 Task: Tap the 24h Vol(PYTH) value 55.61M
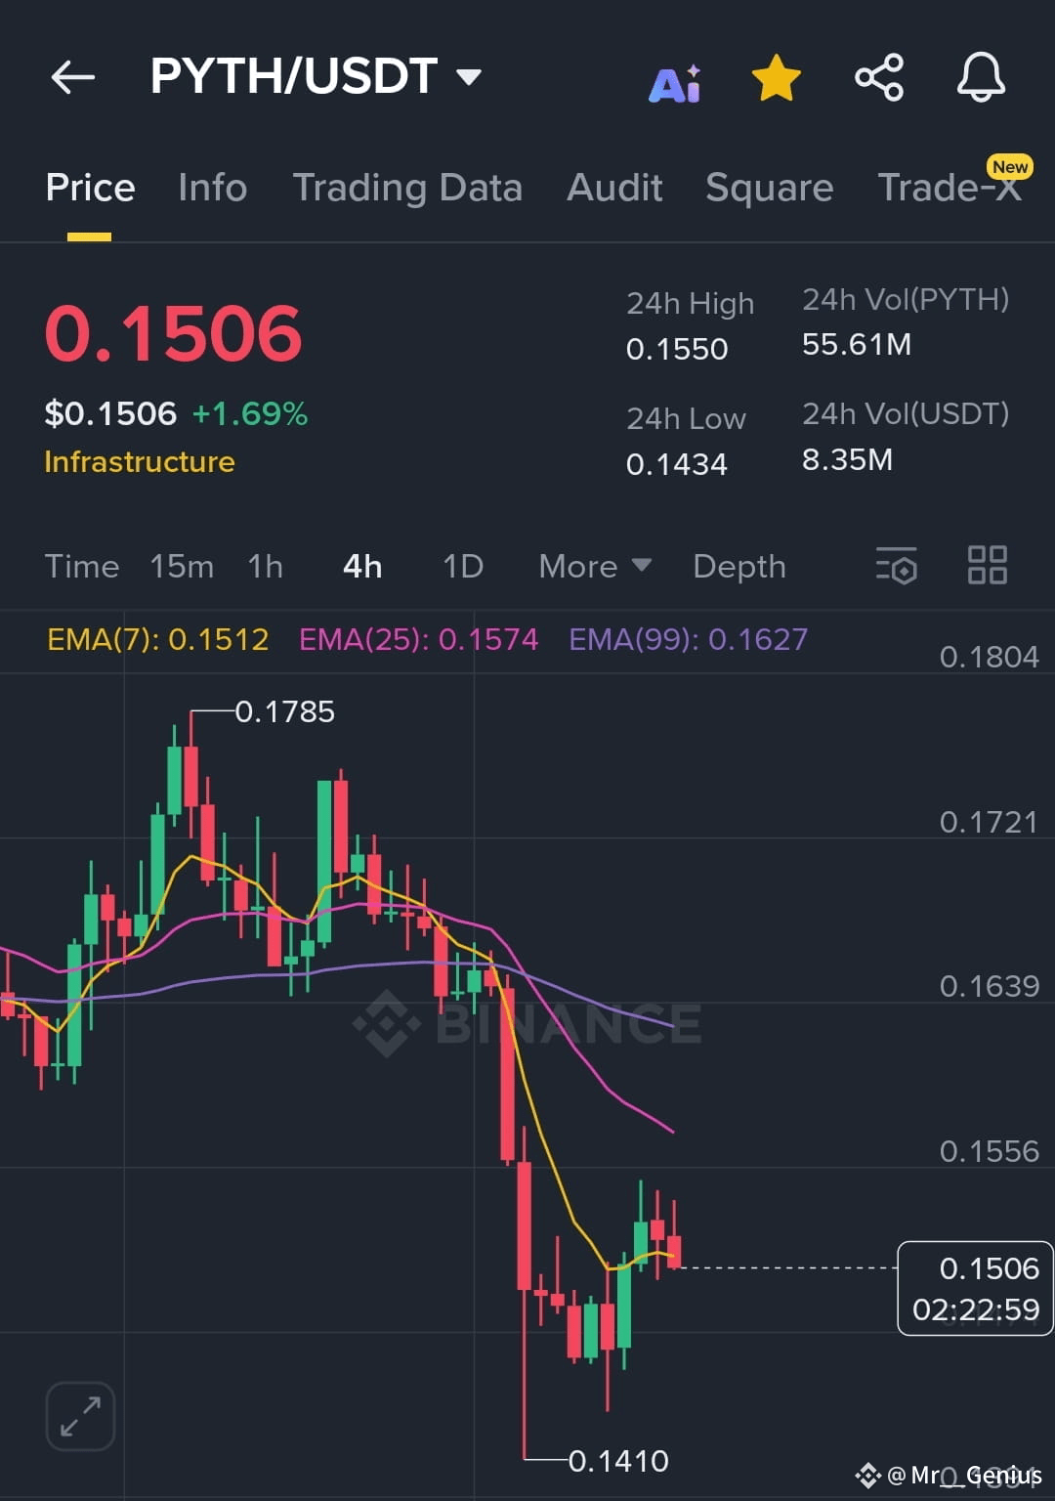pos(857,344)
